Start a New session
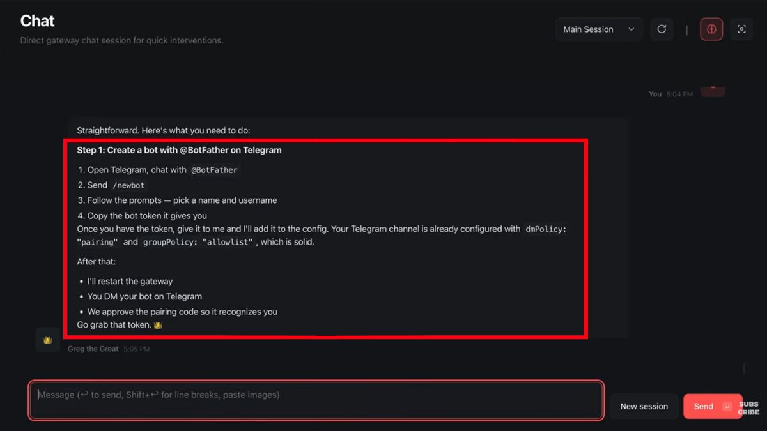Image resolution: width=767 pixels, height=431 pixels. click(644, 406)
